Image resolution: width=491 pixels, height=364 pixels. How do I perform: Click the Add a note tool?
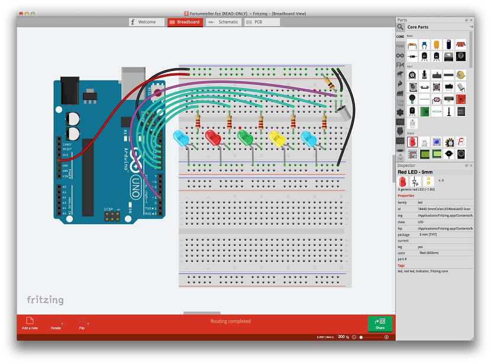[x=30, y=323]
